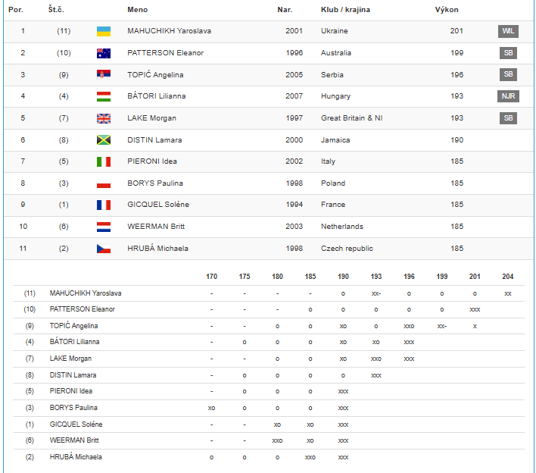This screenshot has width=536, height=473.
Task: Click the Hungary flag icon
Action: [x=104, y=96]
